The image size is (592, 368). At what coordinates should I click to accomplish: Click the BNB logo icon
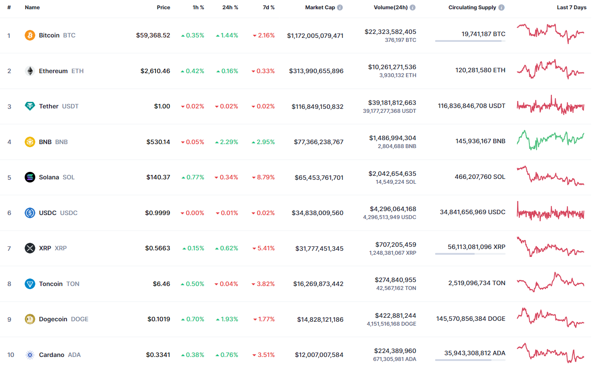[x=30, y=142]
